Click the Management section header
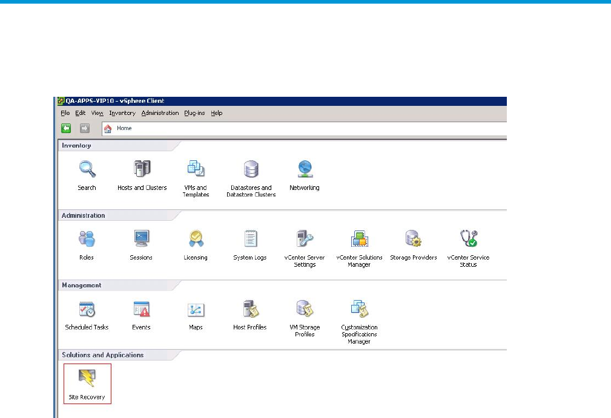 coord(81,286)
